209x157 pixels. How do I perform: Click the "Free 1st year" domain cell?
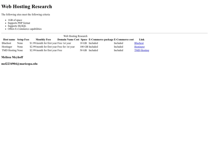tap(64, 43)
